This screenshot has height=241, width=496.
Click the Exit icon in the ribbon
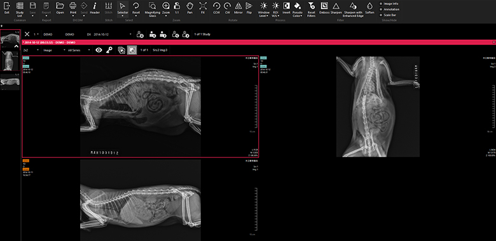point(7,6)
